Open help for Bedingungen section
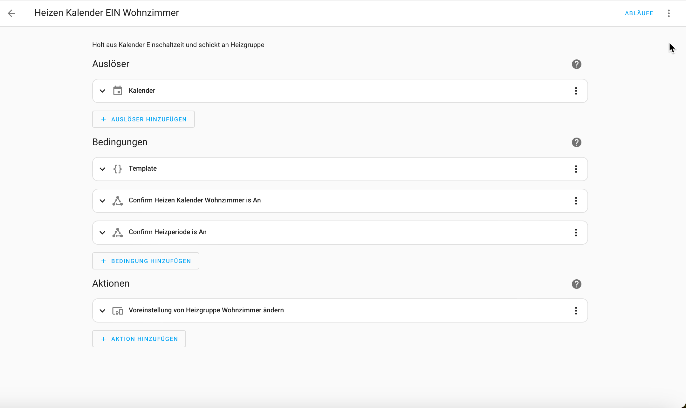 576,142
